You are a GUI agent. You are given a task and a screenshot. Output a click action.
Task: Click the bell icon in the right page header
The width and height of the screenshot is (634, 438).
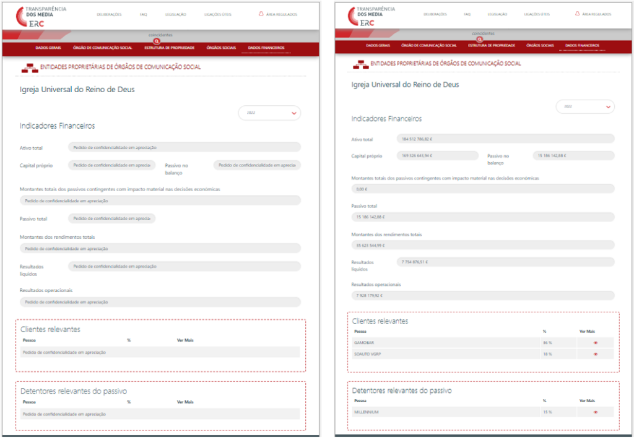(x=577, y=14)
